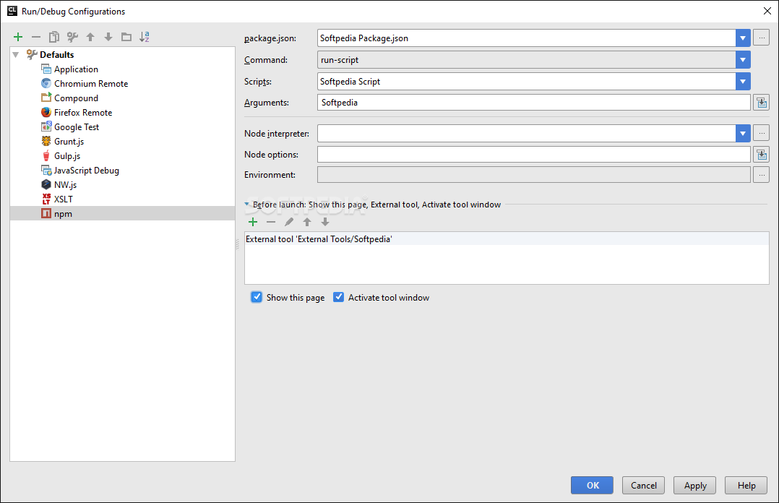Screen dimensions: 779x503
Task: Open the Scripts dropdown arrow
Action: pos(743,82)
